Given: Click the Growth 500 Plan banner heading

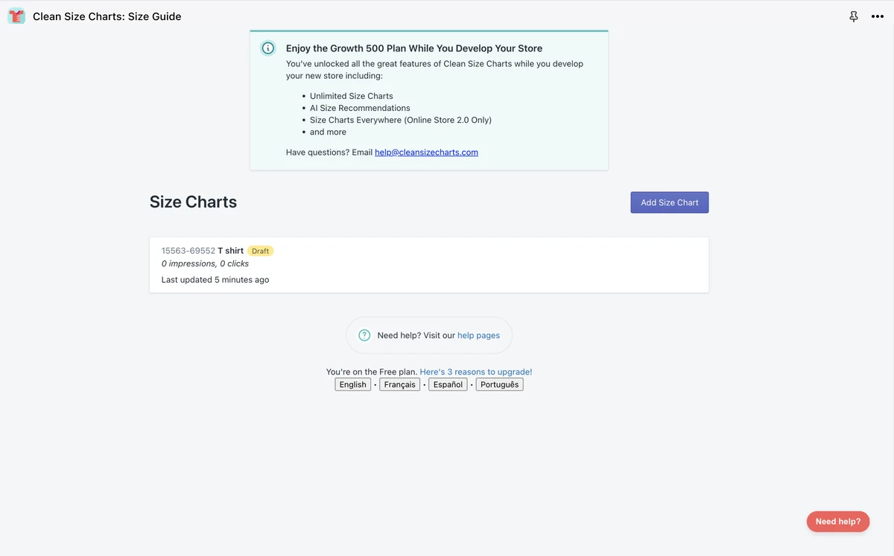Looking at the screenshot, I should pos(414,48).
